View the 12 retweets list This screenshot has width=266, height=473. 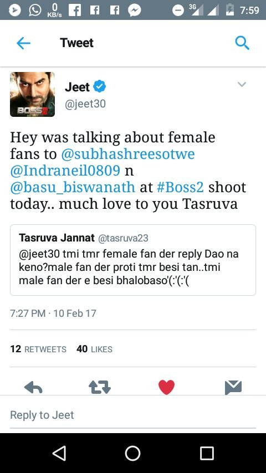[x=38, y=349]
